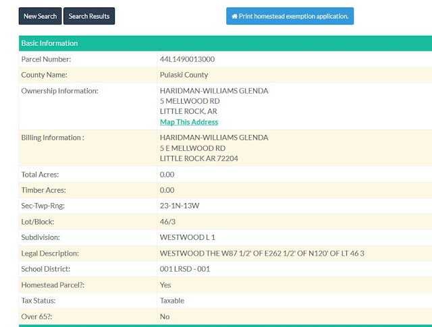Viewport: 432px width, 327px height.
Task: Click Homestead Parcel value Yes
Action: [x=165, y=285]
